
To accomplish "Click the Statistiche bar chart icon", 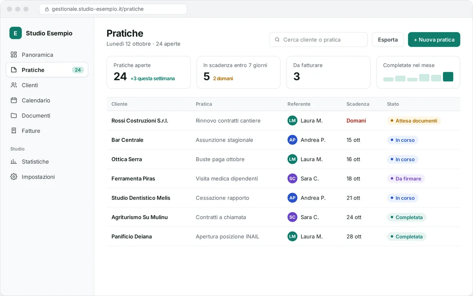I will point(14,162).
